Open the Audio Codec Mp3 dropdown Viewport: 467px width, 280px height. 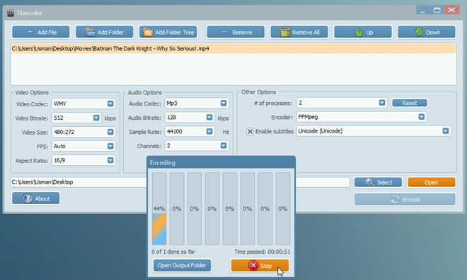[x=224, y=103]
